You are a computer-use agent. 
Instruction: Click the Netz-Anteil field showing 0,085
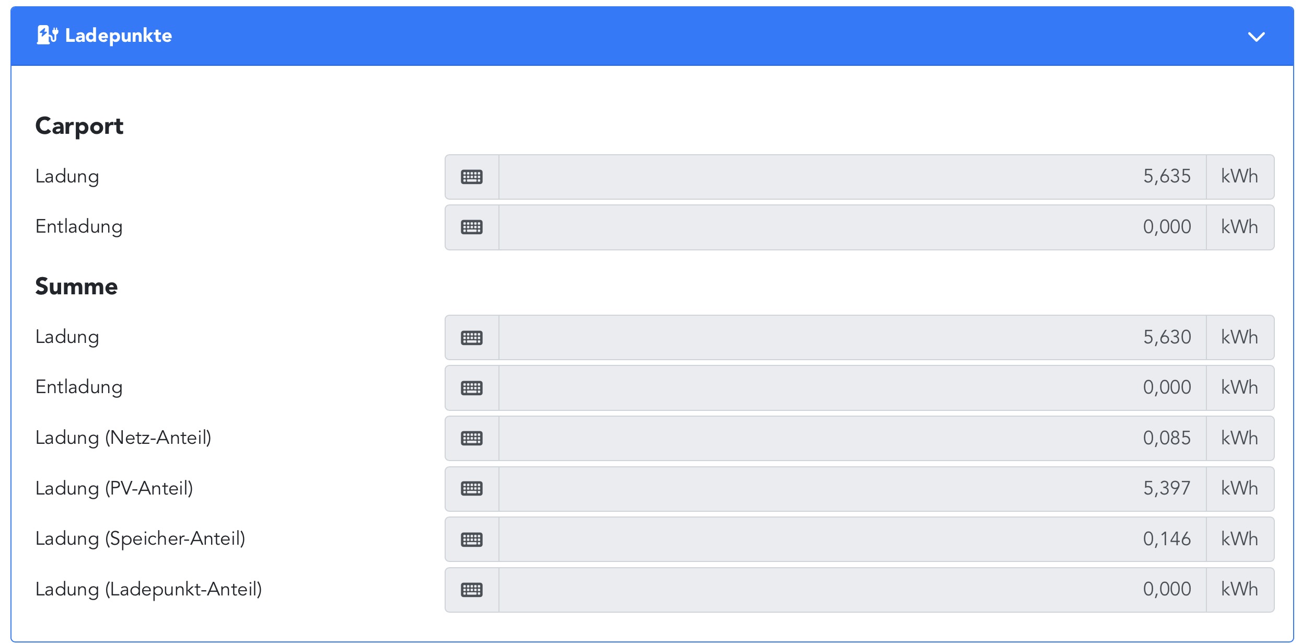point(852,438)
